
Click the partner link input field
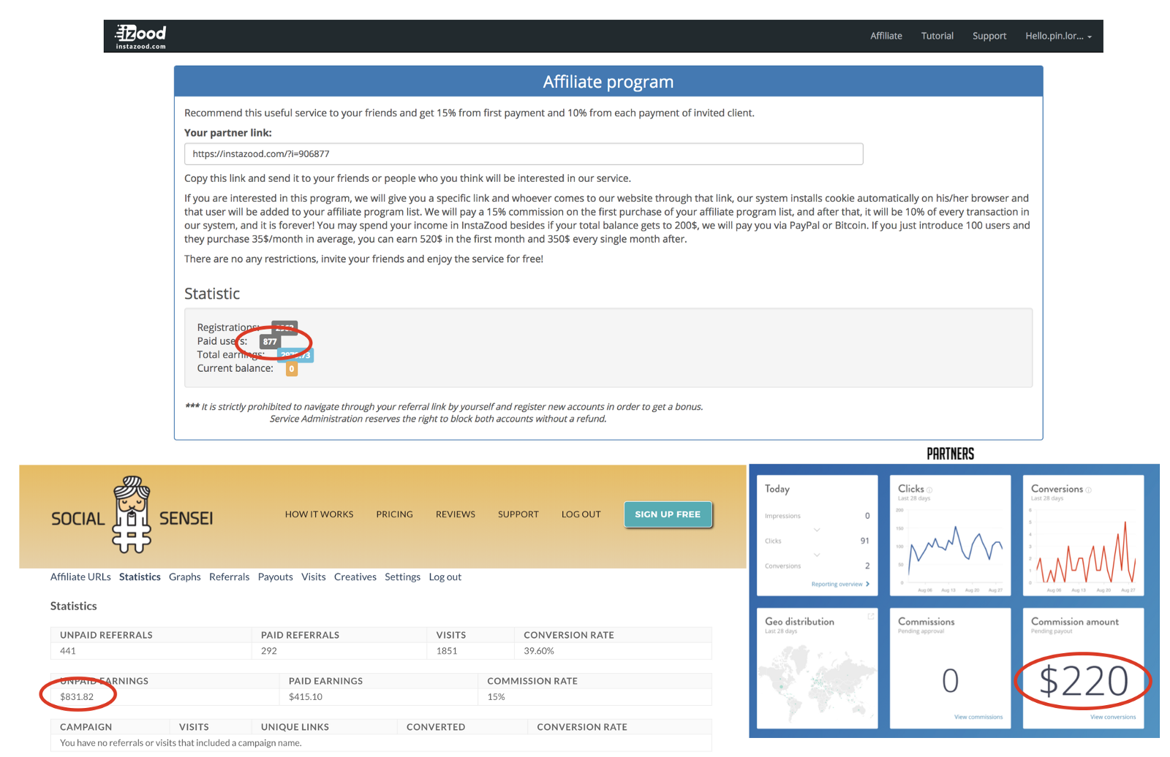point(524,154)
